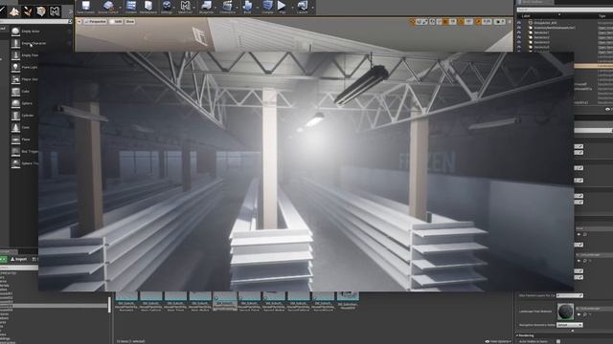
Task: Open the Blueprints toolbar button
Action: tap(206, 7)
